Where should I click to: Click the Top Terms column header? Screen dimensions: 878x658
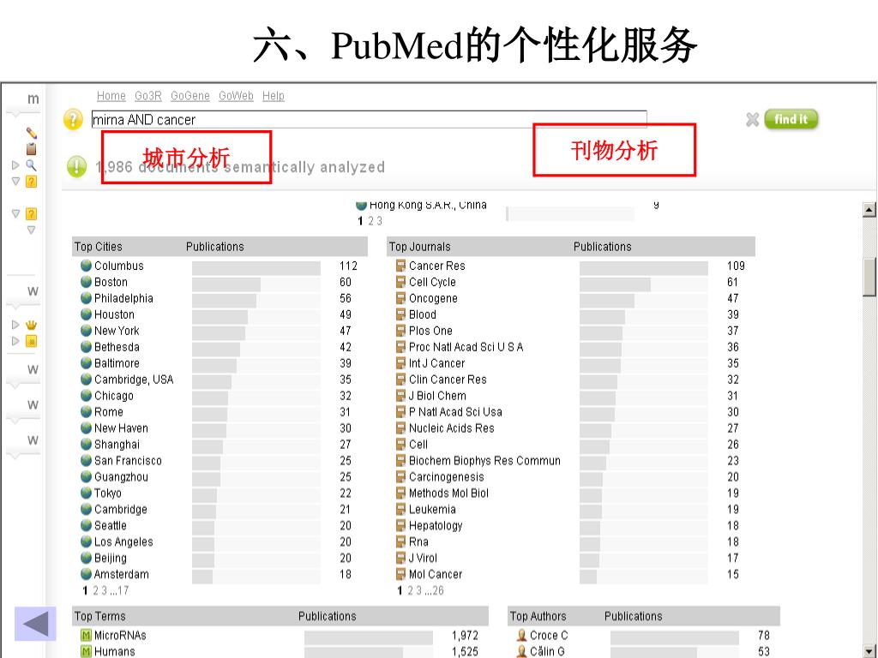click(x=100, y=616)
